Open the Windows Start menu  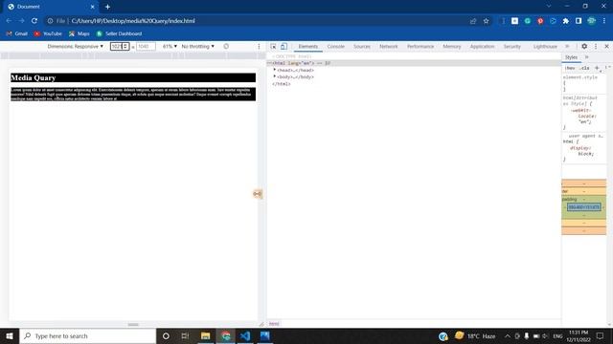pos(10,335)
